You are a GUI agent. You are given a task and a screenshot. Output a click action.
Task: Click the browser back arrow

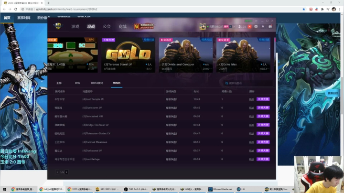click(4, 9)
